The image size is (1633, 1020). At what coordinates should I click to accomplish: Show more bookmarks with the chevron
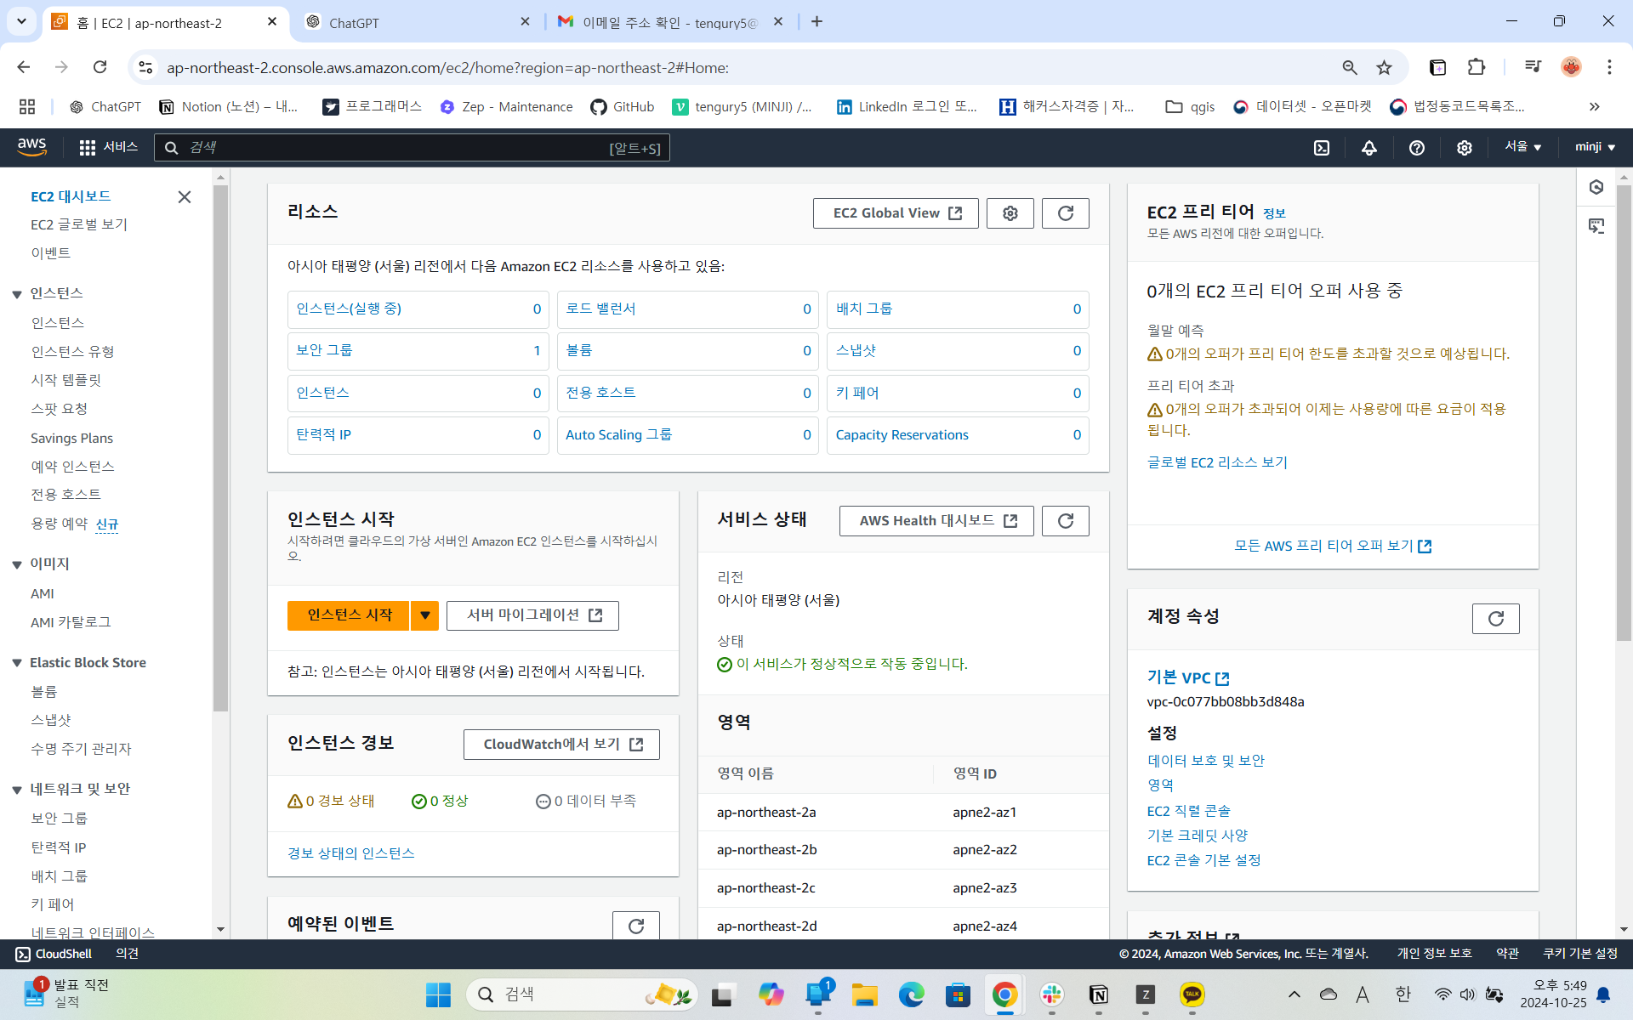coord(1595,106)
